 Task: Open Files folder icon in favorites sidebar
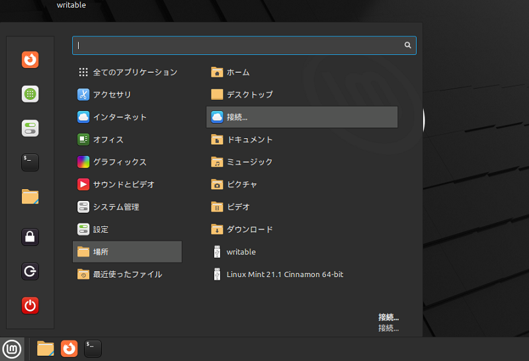tap(30, 196)
